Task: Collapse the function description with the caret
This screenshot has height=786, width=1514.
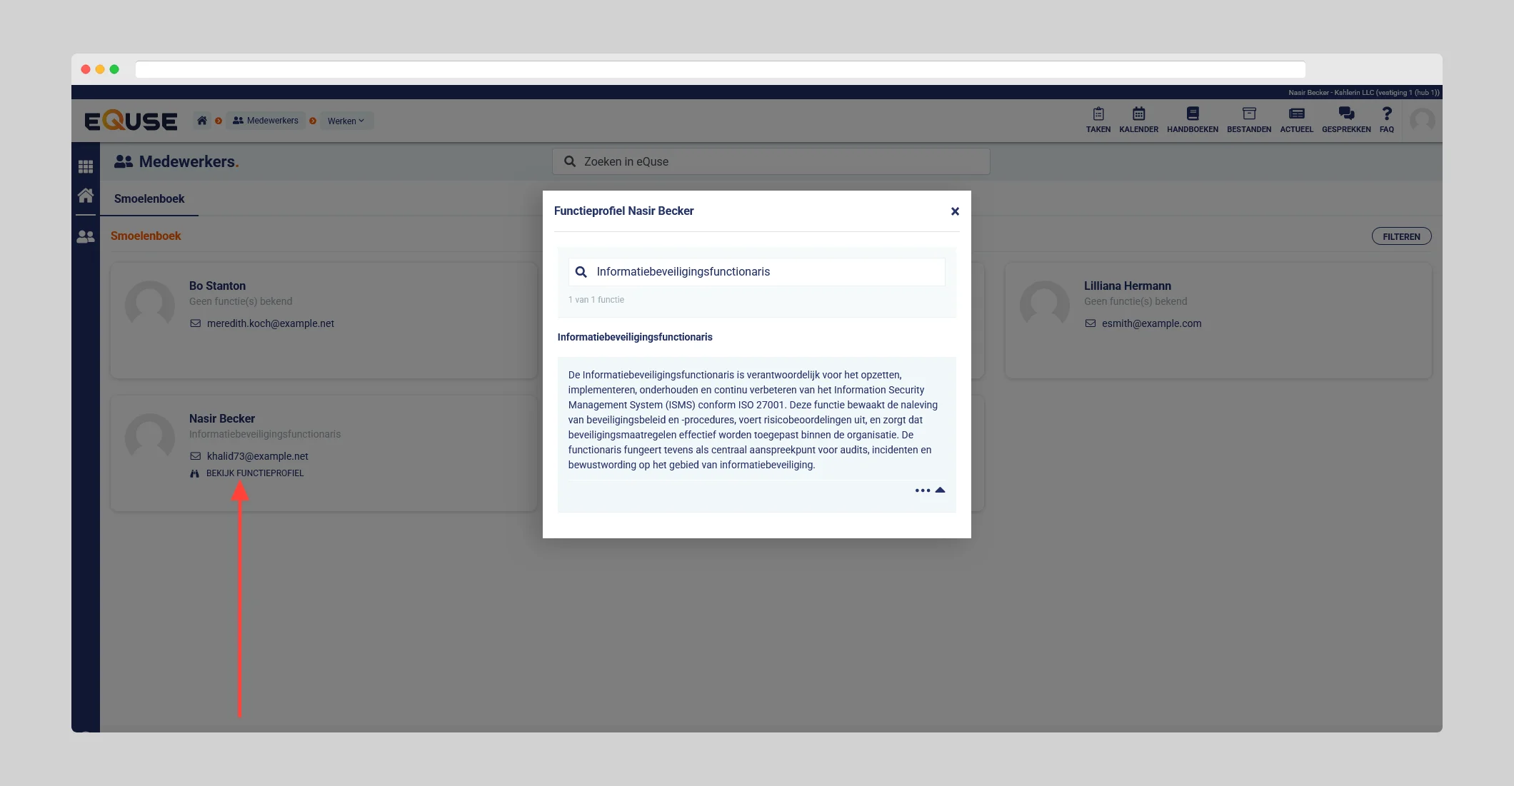Action: tap(940, 490)
